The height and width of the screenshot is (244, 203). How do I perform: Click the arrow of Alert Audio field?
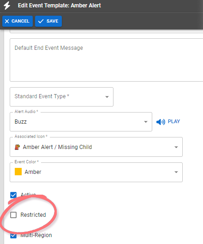(146, 122)
